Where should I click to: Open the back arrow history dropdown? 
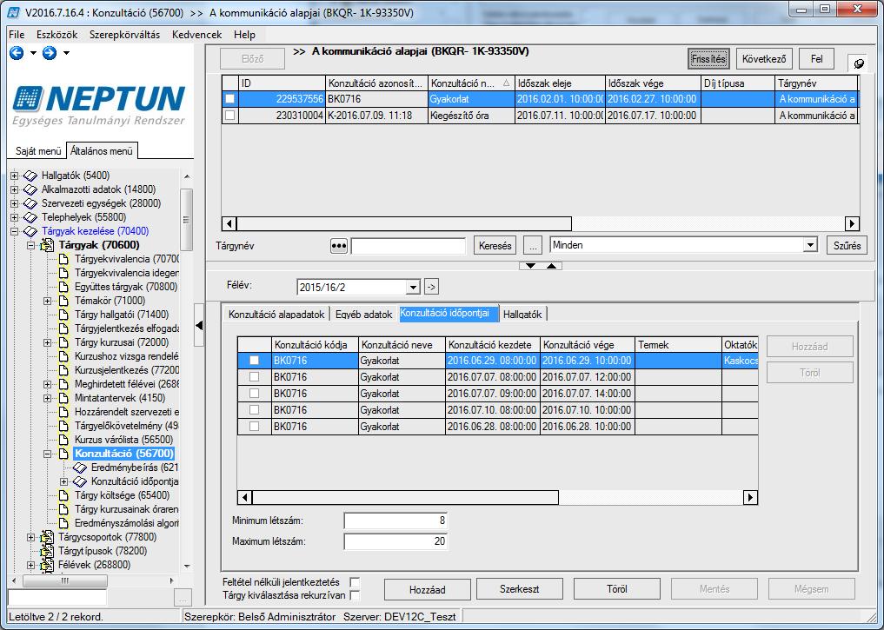pos(33,53)
